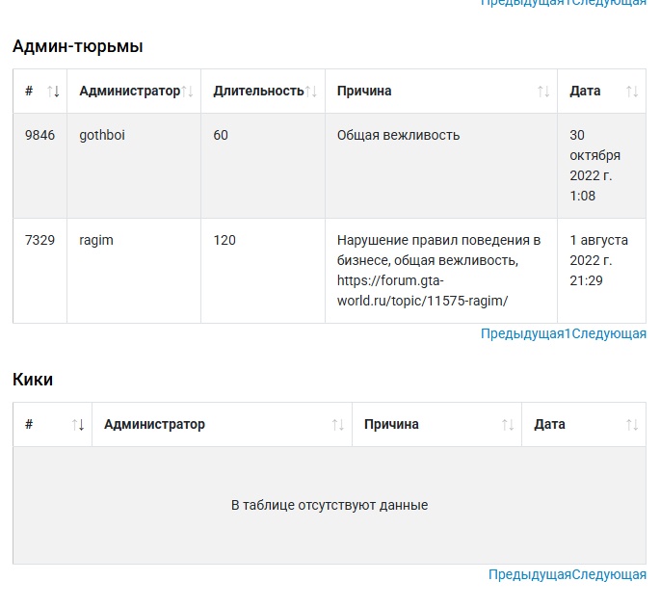Screen dimensions: 660x608
Task: Click date '30 октября 2022 г. 1:08'
Action: 594,166
